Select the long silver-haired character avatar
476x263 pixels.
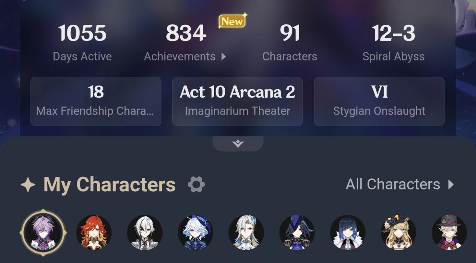(246, 232)
